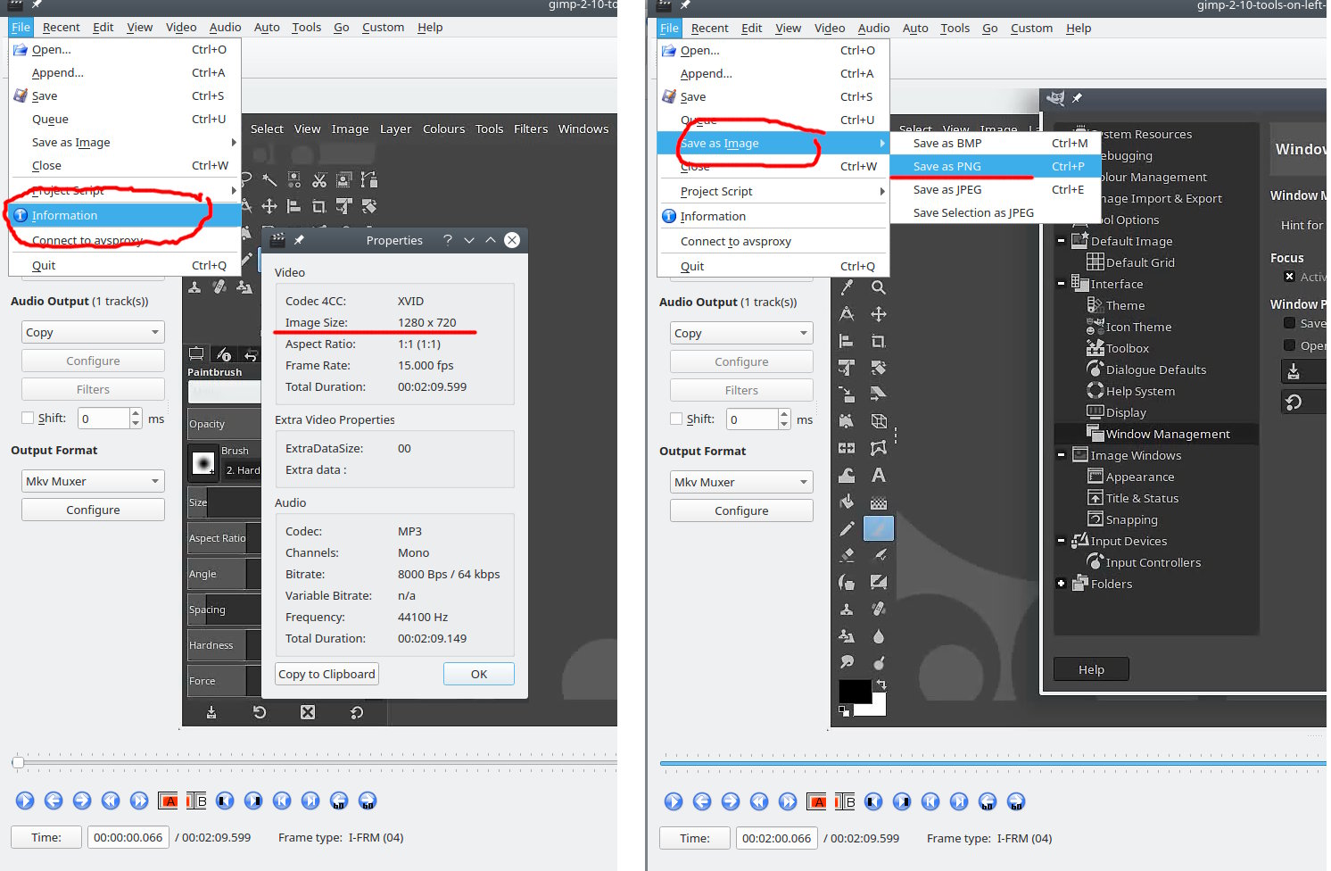This screenshot has height=871, width=1331.
Task: Choose Save Selection as JPEG from the submenu
Action: [x=996, y=212]
